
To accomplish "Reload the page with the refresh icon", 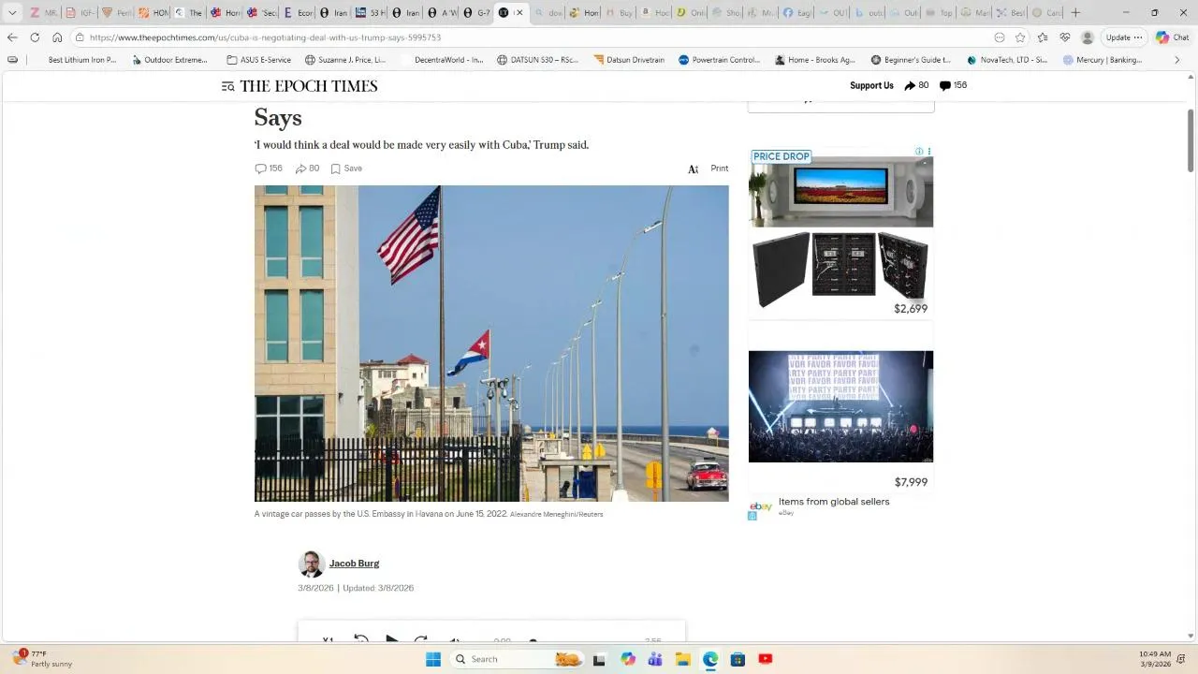I will coord(35,37).
